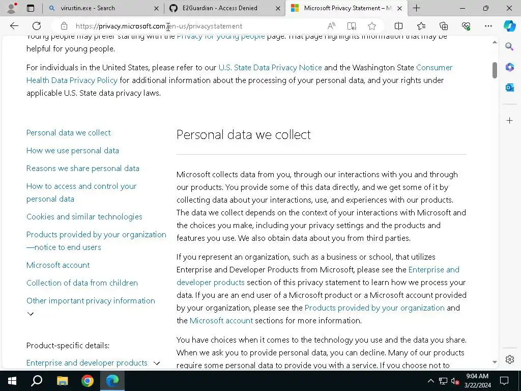
Task: View site information lock icon
Action: [64, 26]
